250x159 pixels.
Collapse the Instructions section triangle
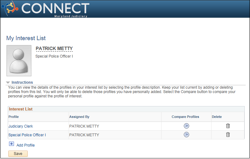[8, 82]
